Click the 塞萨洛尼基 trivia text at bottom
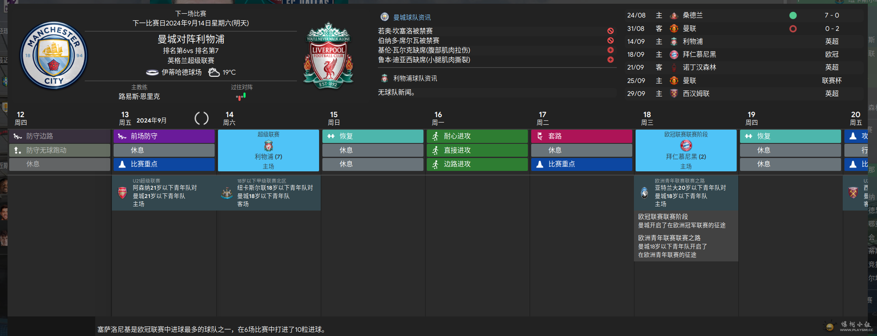Viewport: 877px width, 336px height. pos(212,329)
